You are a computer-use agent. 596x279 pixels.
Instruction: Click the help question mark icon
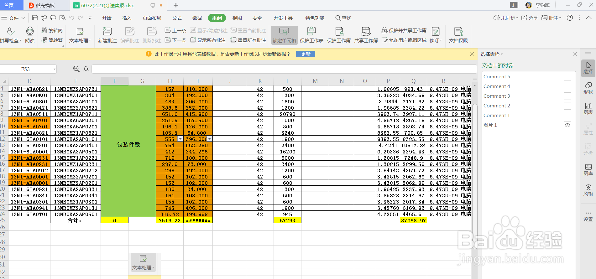[x=570, y=18]
